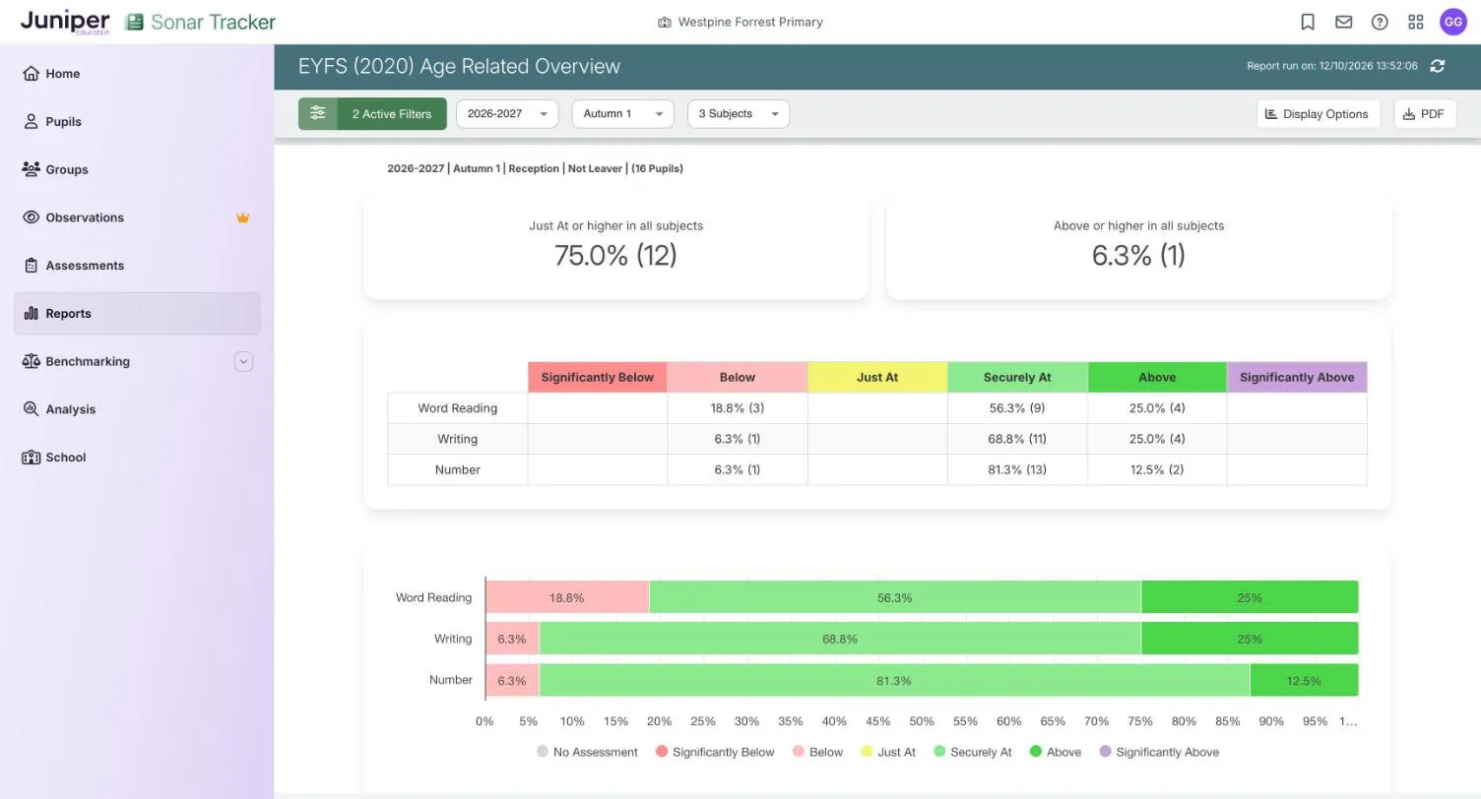Click the 68.8% (11) Writing table cell
Viewport: 1481px width, 799px height.
coord(1017,439)
